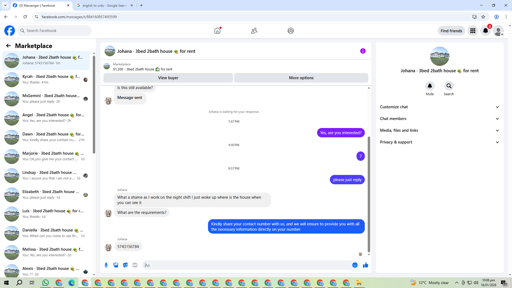Switch to the english to urdu tab

[104, 5]
